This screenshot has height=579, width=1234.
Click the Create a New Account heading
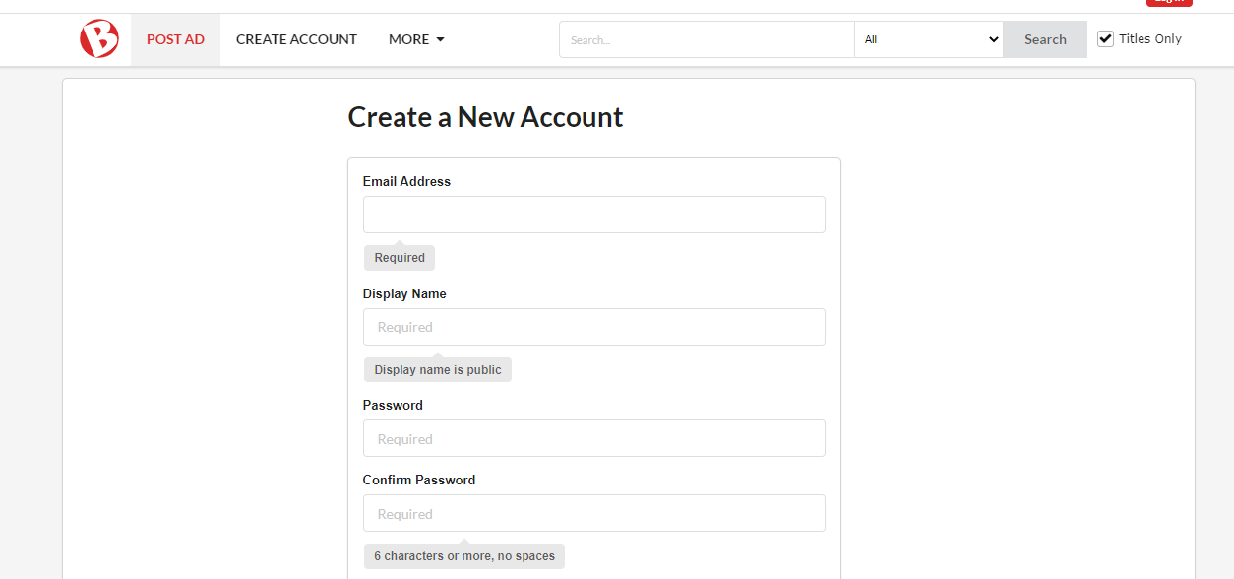485,117
